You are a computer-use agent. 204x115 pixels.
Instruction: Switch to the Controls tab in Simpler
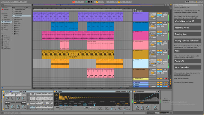coord(123,91)
